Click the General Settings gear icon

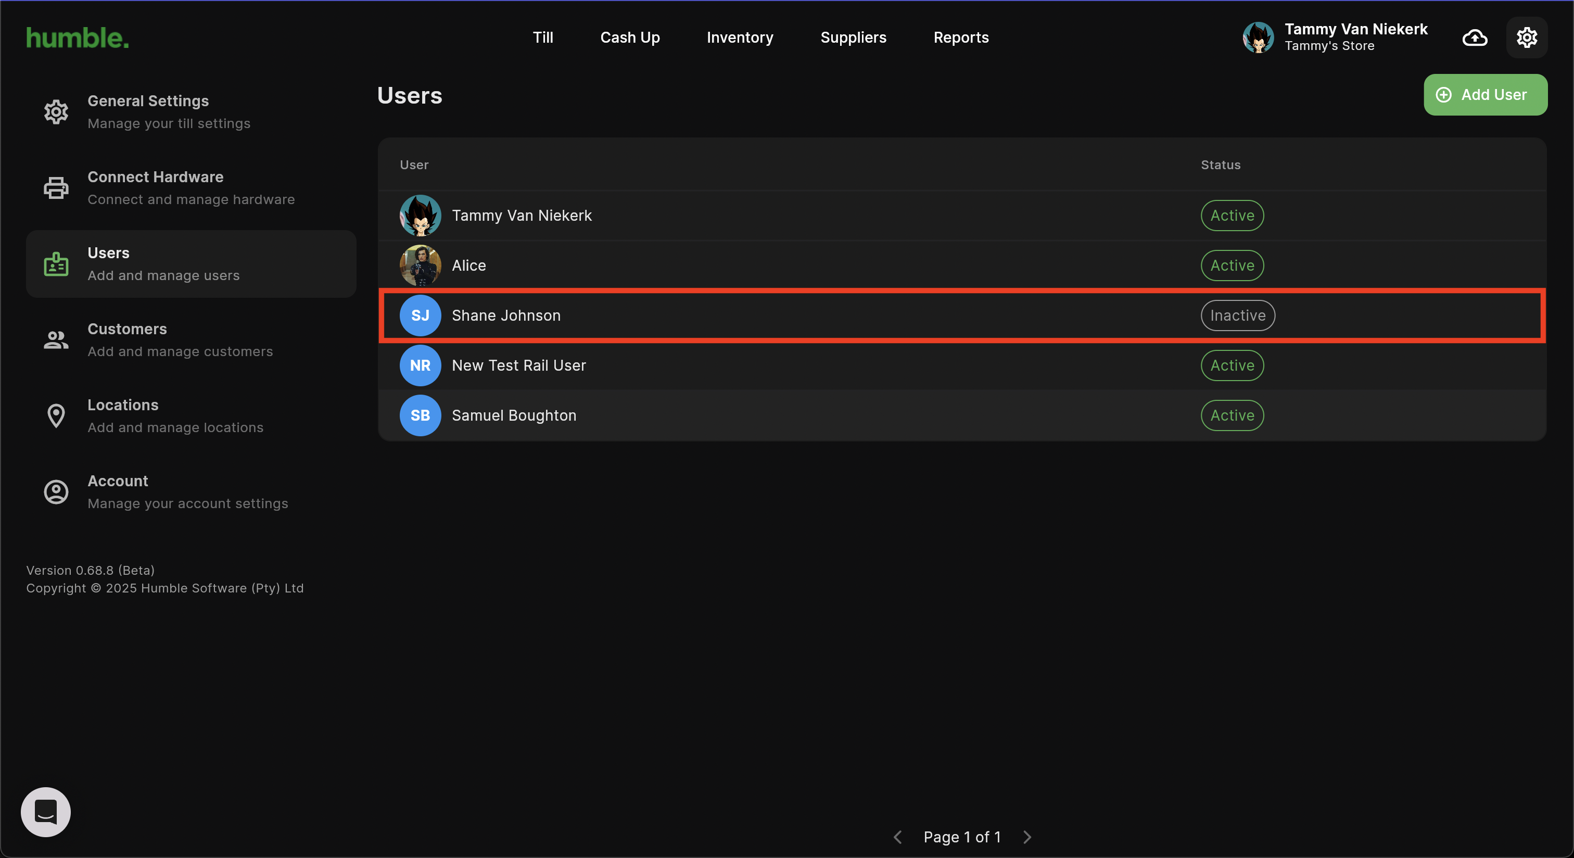pyautogui.click(x=56, y=112)
